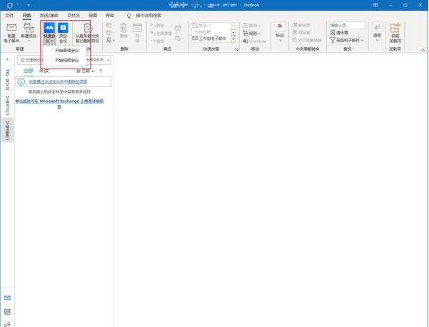Select the 全部 (All) mail filter tab
The height and width of the screenshot is (327, 429).
click(x=29, y=71)
